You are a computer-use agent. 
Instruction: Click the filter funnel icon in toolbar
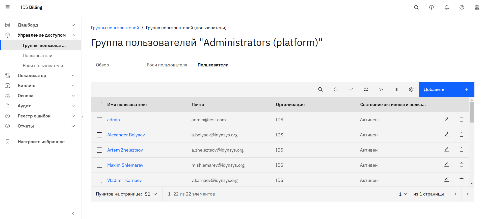tap(351, 89)
